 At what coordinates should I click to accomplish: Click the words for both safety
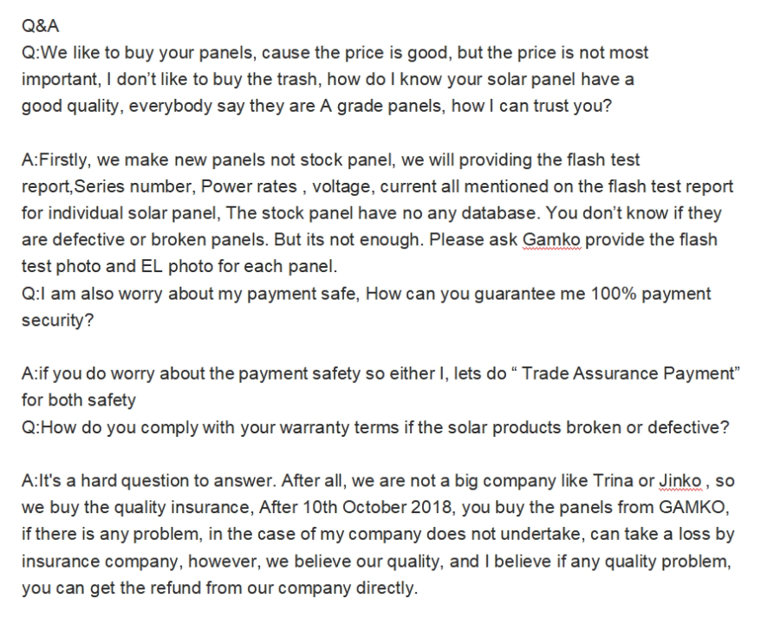pyautogui.click(x=79, y=400)
